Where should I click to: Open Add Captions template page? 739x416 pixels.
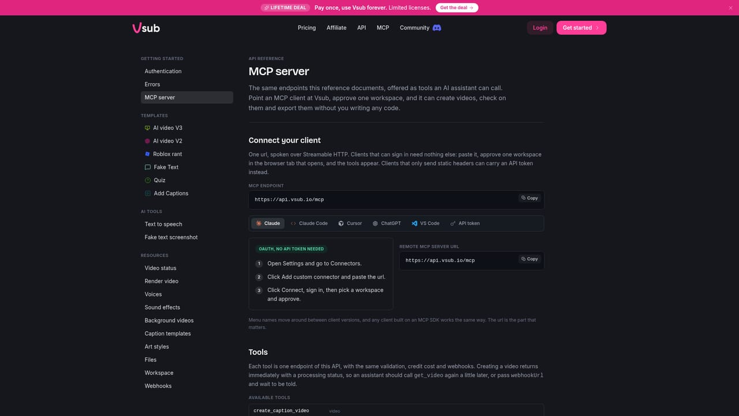pyautogui.click(x=187, y=194)
